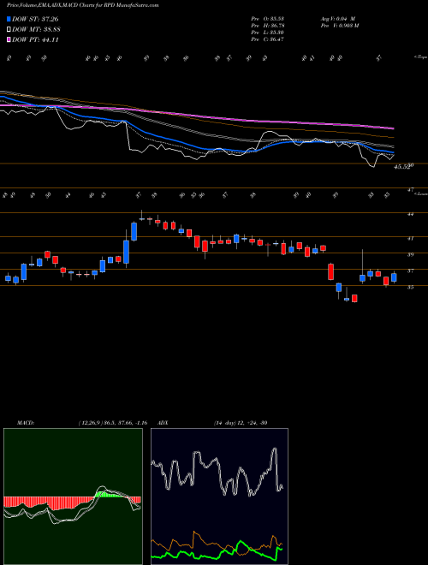Click the magenta DOW PT legend square
Screen dimensions: 428x565
coord(9,39)
